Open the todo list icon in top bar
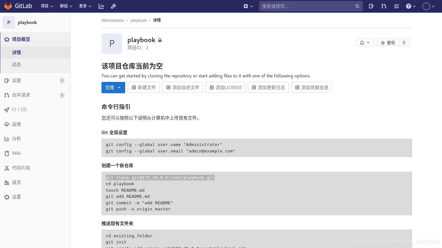Image resolution: width=442 pixels, height=248 pixels. point(397,6)
